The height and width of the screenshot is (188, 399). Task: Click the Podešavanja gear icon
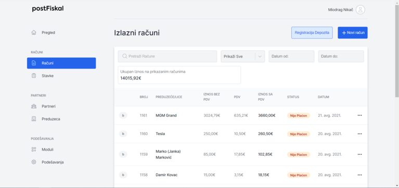pyautogui.click(x=34, y=162)
